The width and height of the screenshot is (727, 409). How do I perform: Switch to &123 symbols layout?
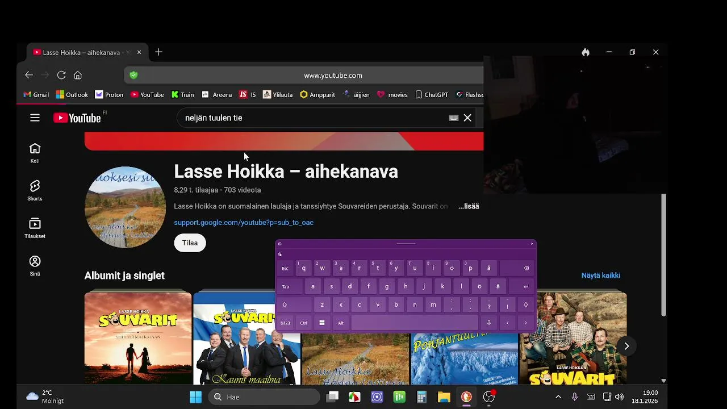coord(285,323)
